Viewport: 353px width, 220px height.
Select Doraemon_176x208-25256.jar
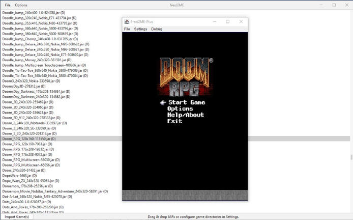point(27,186)
